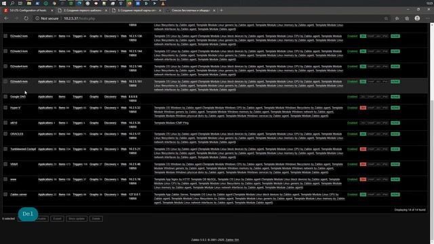
Task: Add this page to favorites with the star icon
Action: pyautogui.click(x=386, y=18)
